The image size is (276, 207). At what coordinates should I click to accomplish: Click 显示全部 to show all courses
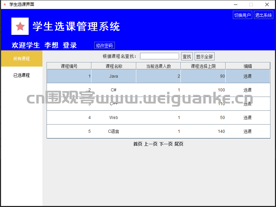[x=204, y=56]
